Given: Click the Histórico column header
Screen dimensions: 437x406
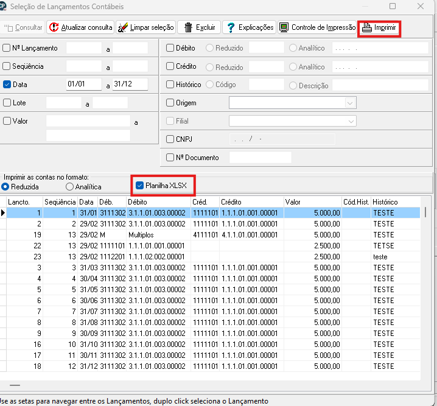Looking at the screenshot, I should coord(396,201).
